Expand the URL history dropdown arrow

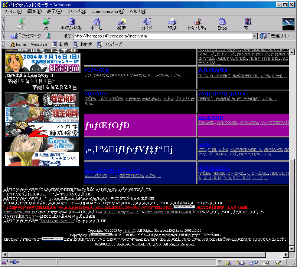(255, 36)
